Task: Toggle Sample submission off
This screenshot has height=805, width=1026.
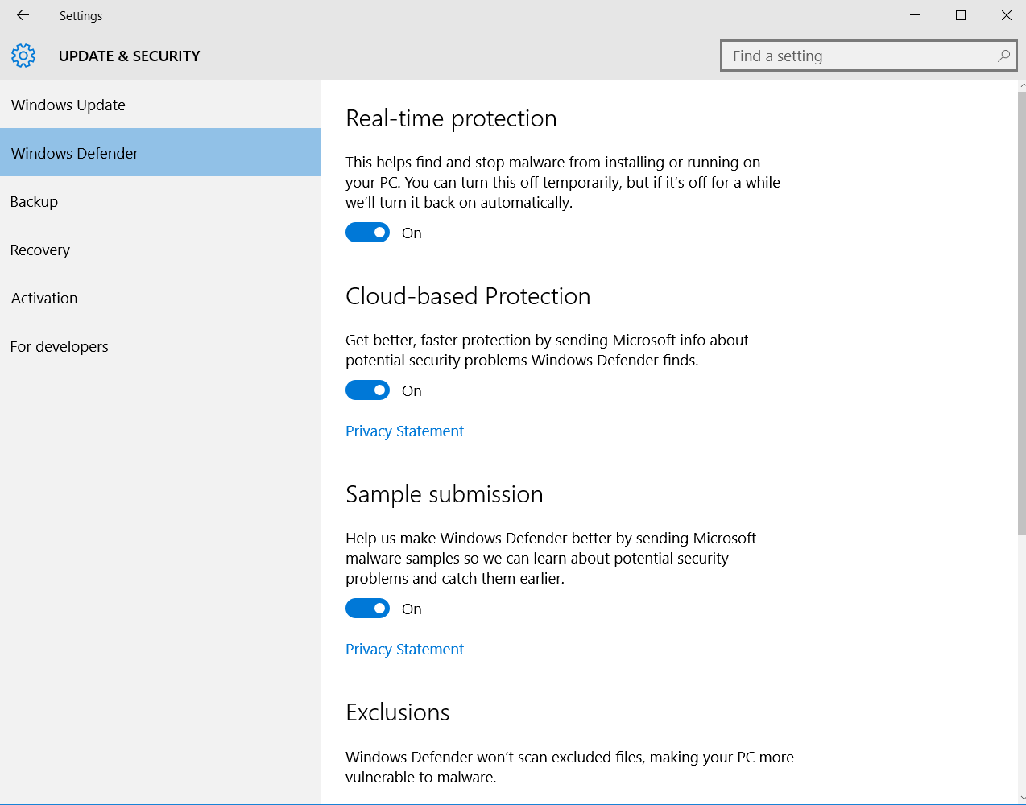Action: (367, 608)
